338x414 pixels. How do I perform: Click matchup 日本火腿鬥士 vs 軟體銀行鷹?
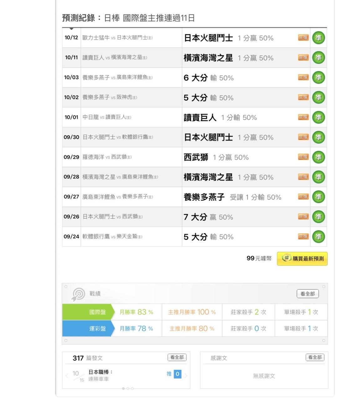[118, 137]
